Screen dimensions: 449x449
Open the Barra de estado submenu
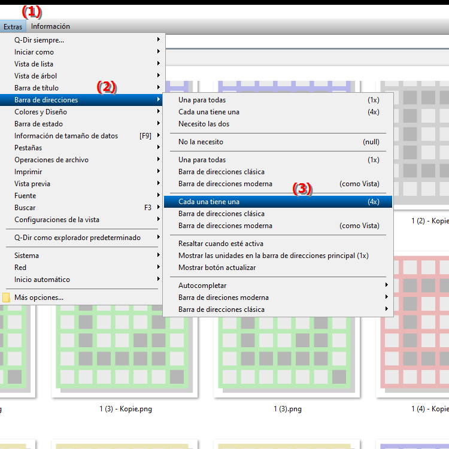[x=81, y=124]
